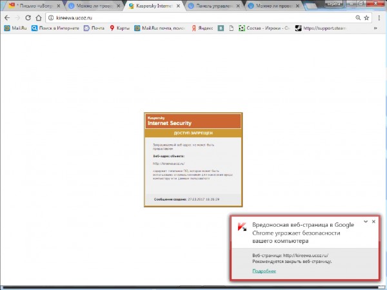Open the https://support.steam bookmark
This screenshot has width=387, height=290.
(321, 28)
